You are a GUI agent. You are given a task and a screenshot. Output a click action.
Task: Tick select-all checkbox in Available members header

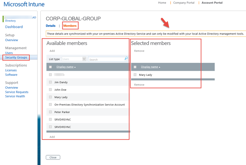[50, 67]
